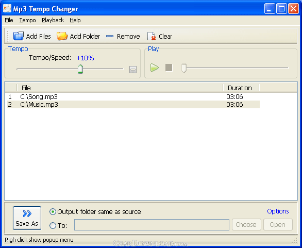Click the playback position slider thumb
Screen dimensions: 302x248
pos(184,68)
